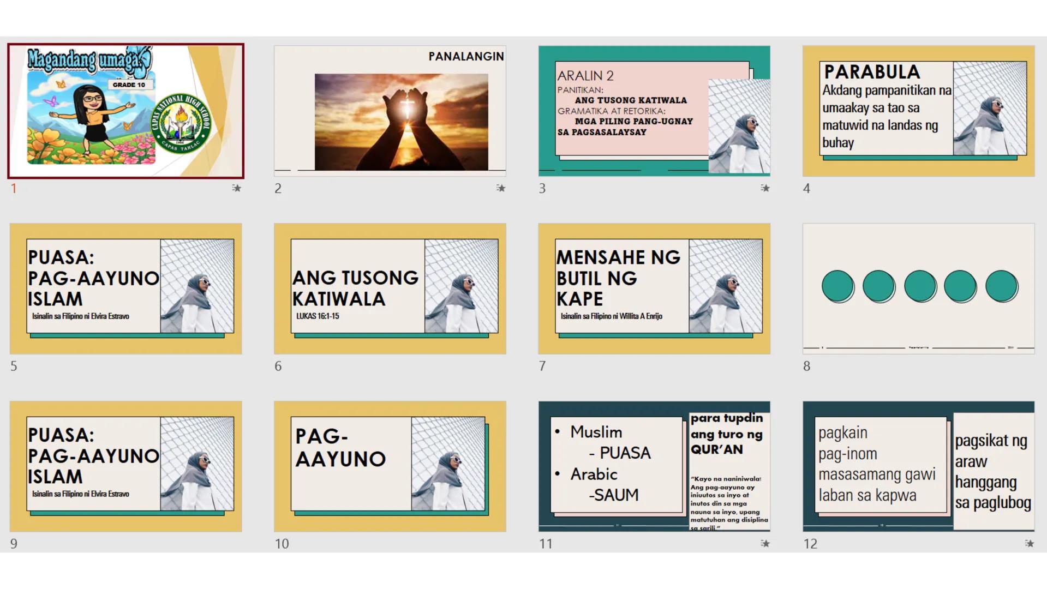1047x589 pixels.
Task: Select the slide with five green circles
Action: (x=918, y=289)
